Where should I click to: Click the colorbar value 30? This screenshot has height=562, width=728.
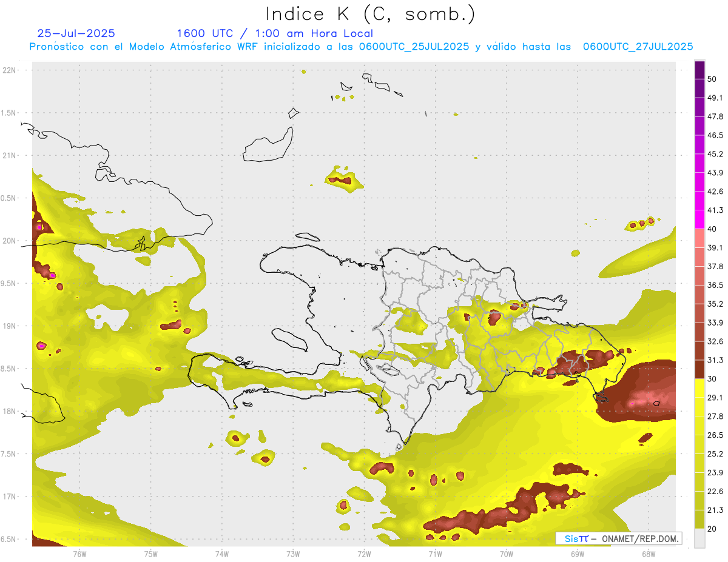712,379
